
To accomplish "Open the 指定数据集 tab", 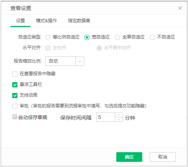I will point(79,21).
